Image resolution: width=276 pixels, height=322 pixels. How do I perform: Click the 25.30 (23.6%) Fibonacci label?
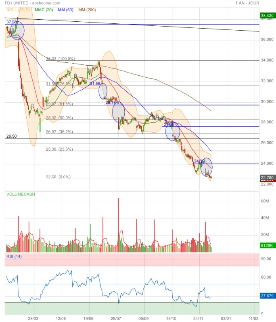59,149
